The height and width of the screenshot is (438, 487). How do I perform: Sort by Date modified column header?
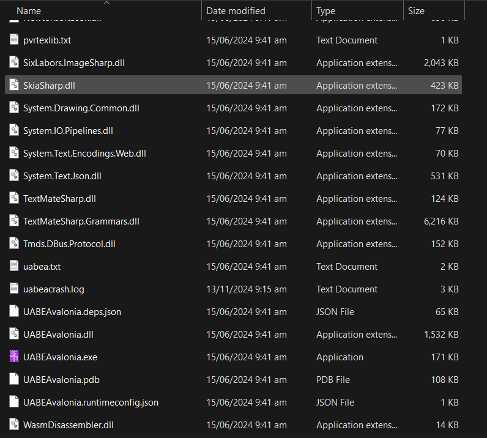[x=236, y=11]
